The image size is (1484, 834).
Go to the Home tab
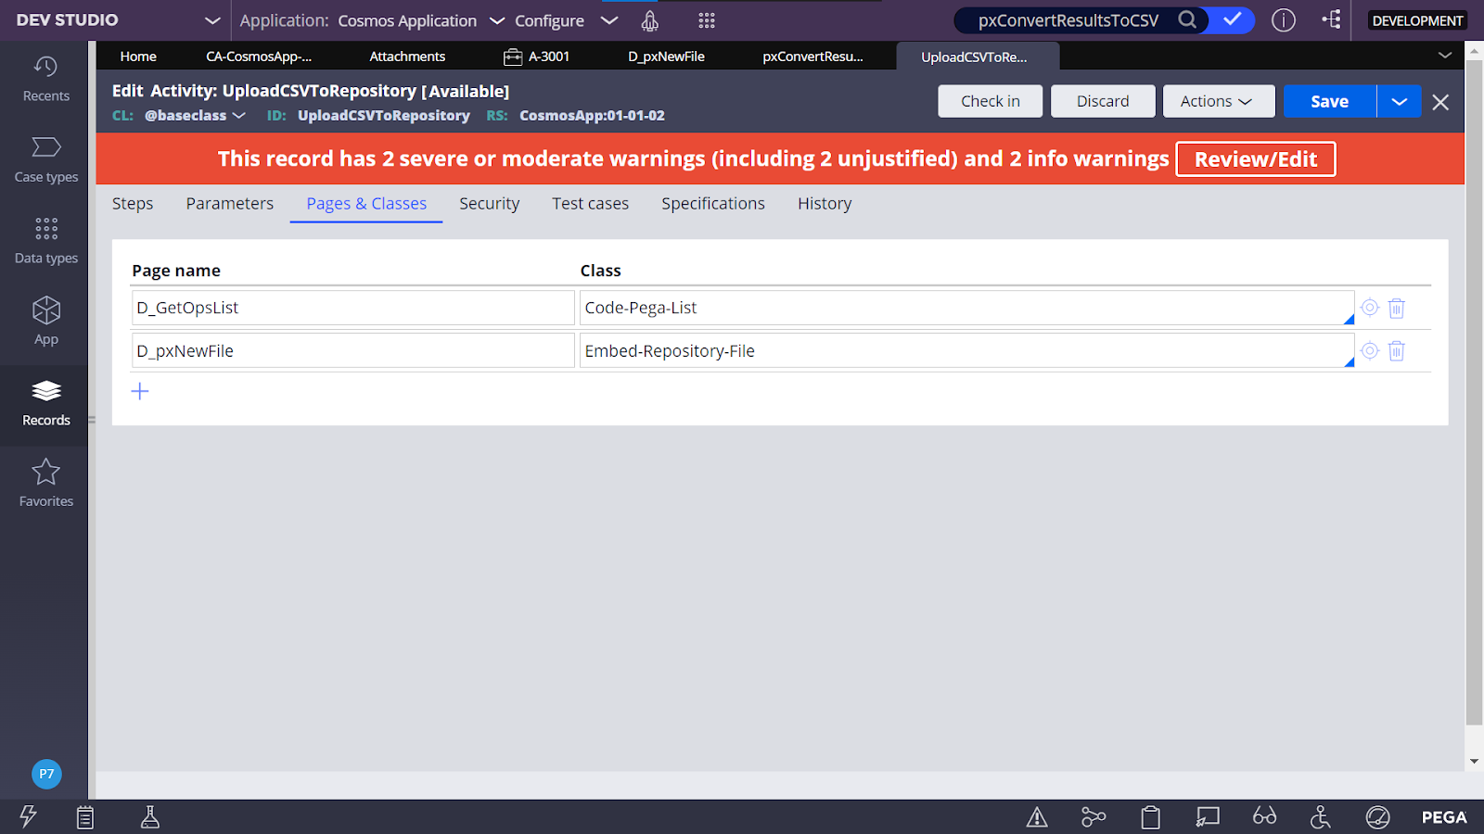[x=138, y=57]
